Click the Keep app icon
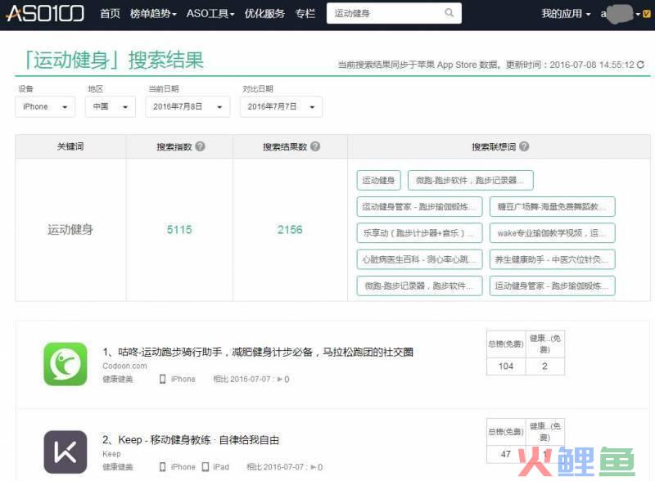 tap(65, 452)
